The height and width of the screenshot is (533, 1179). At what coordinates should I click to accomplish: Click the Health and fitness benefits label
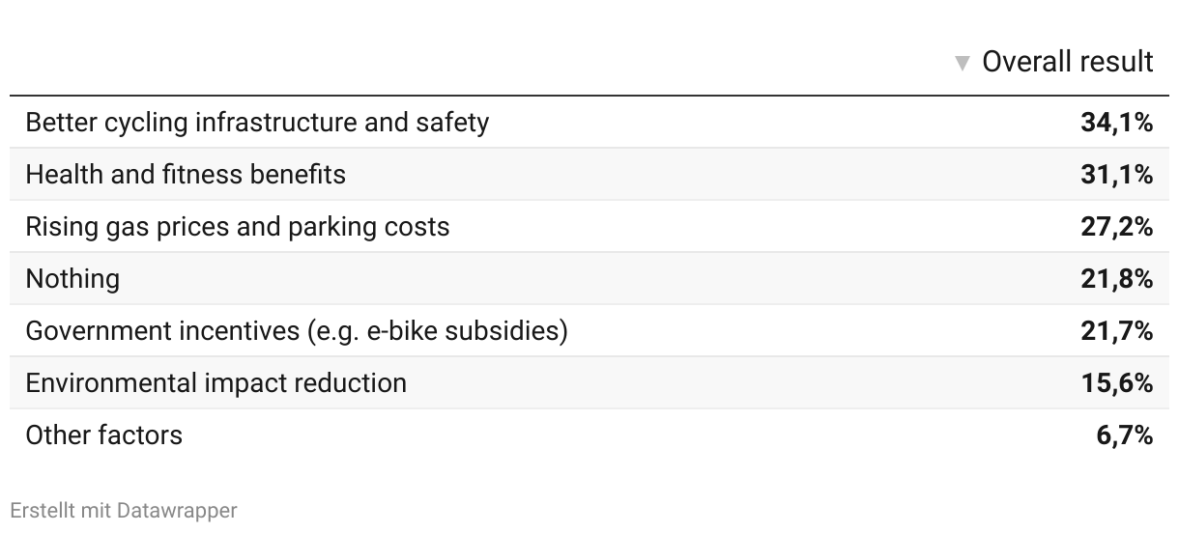pyautogui.click(x=186, y=175)
